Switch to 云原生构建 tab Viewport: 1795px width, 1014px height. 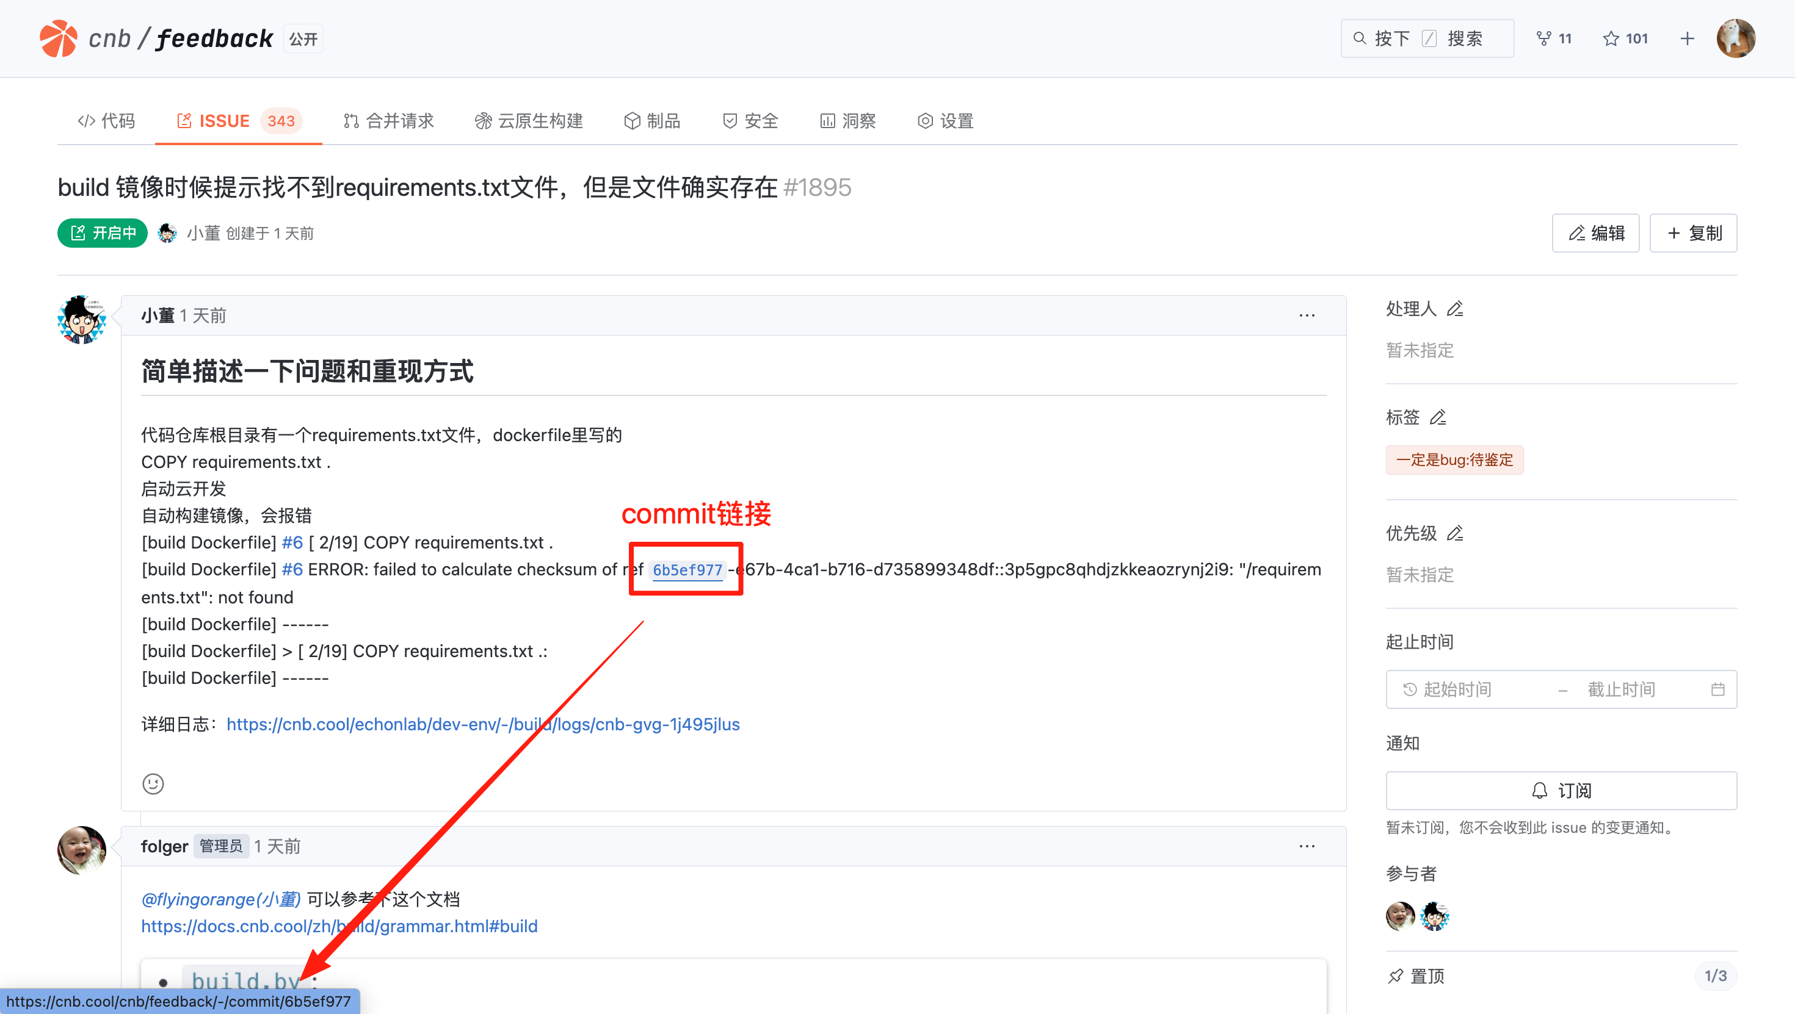pyautogui.click(x=529, y=120)
